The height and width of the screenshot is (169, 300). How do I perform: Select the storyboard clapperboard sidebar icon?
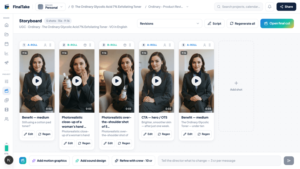point(6,91)
